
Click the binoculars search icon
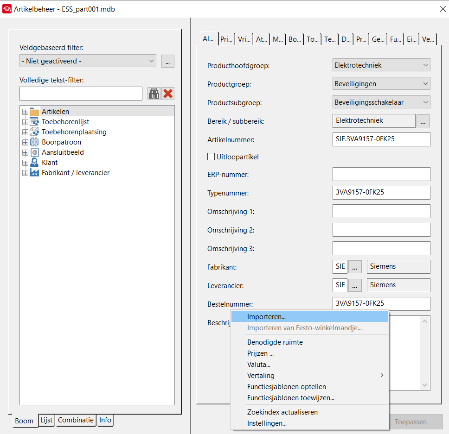[154, 94]
